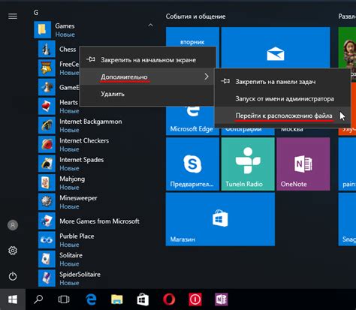Open Task View on the taskbar
Screen dimensions: 356x310
(64, 299)
